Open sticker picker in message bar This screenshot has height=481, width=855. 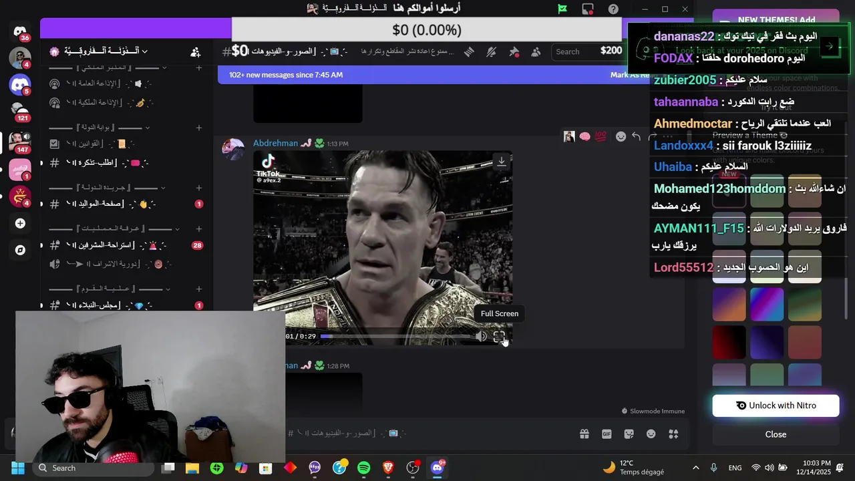pos(629,434)
